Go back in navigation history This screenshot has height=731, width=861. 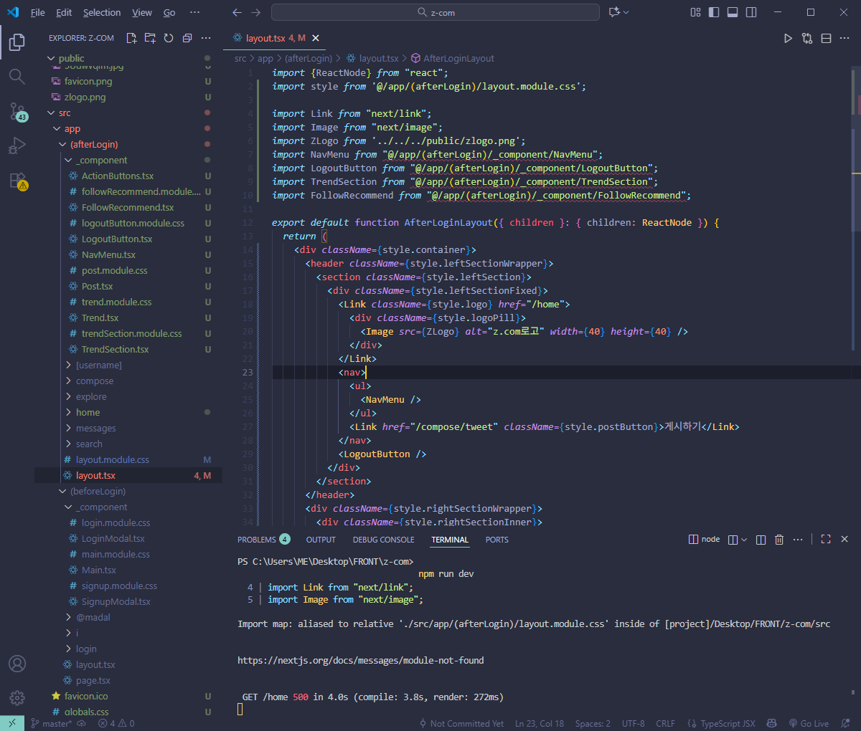click(x=237, y=12)
